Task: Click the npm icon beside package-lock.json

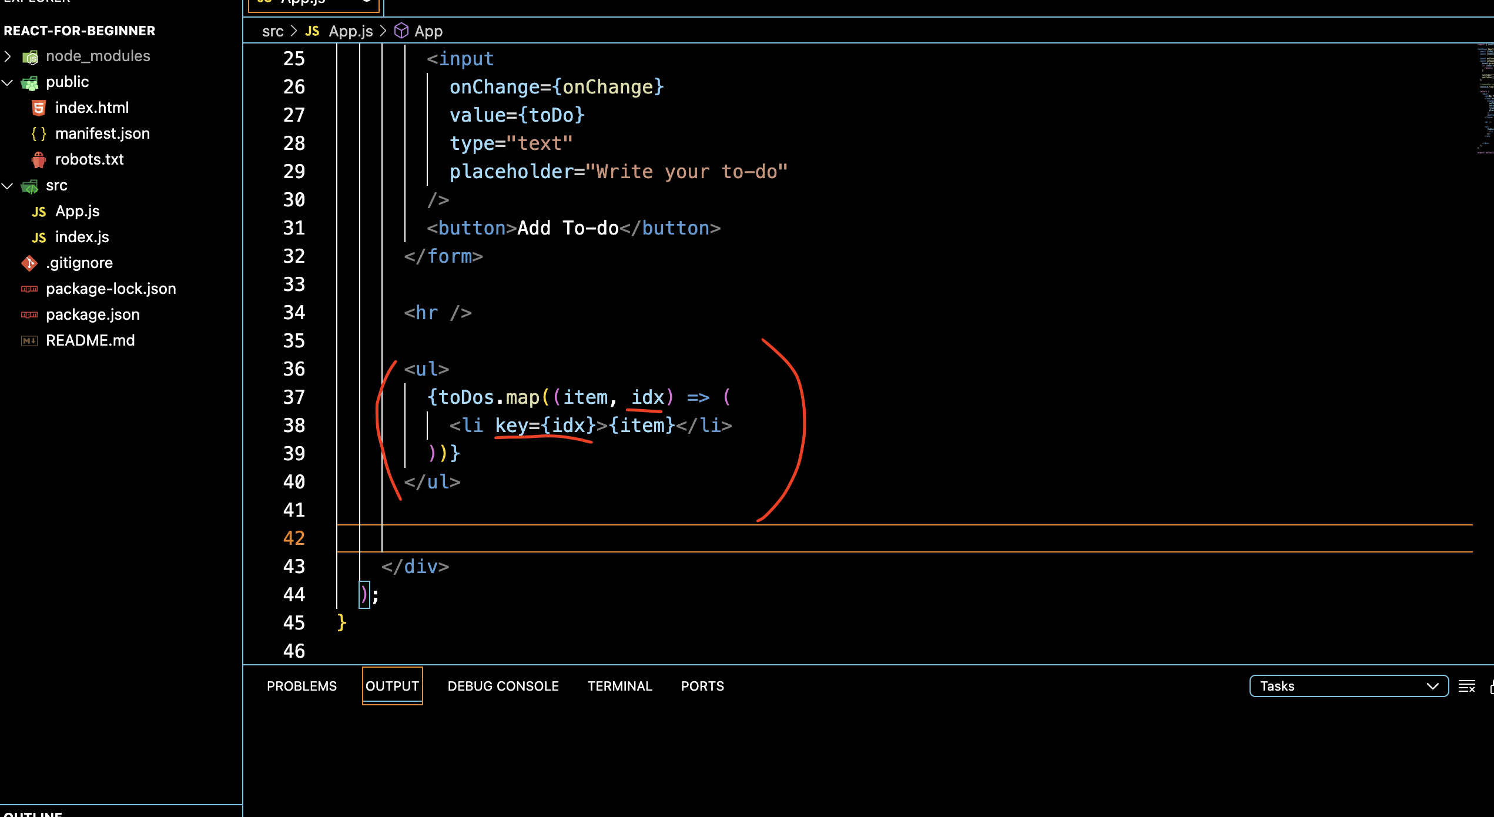Action: point(29,289)
